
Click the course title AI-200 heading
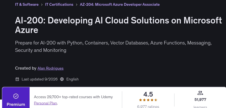pos(118,25)
